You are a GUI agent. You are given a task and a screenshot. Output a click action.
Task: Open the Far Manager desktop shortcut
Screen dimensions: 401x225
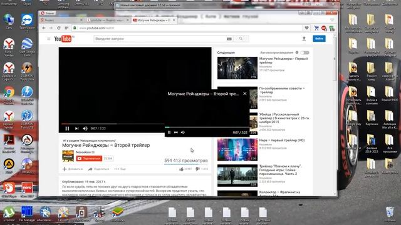click(27, 213)
